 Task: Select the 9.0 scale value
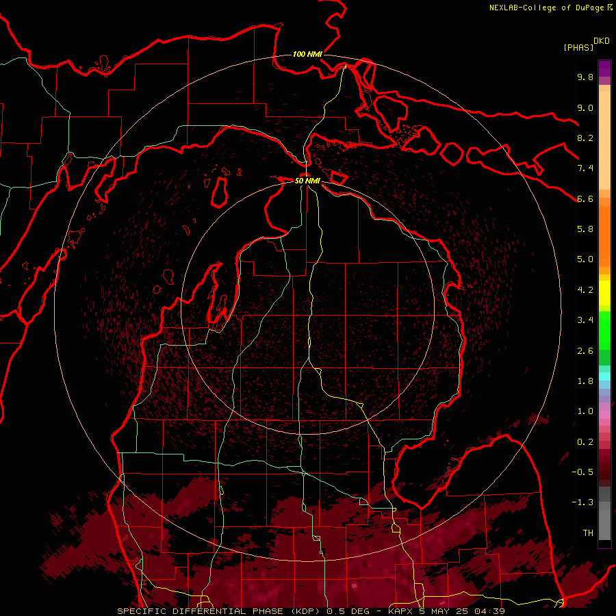[585, 107]
